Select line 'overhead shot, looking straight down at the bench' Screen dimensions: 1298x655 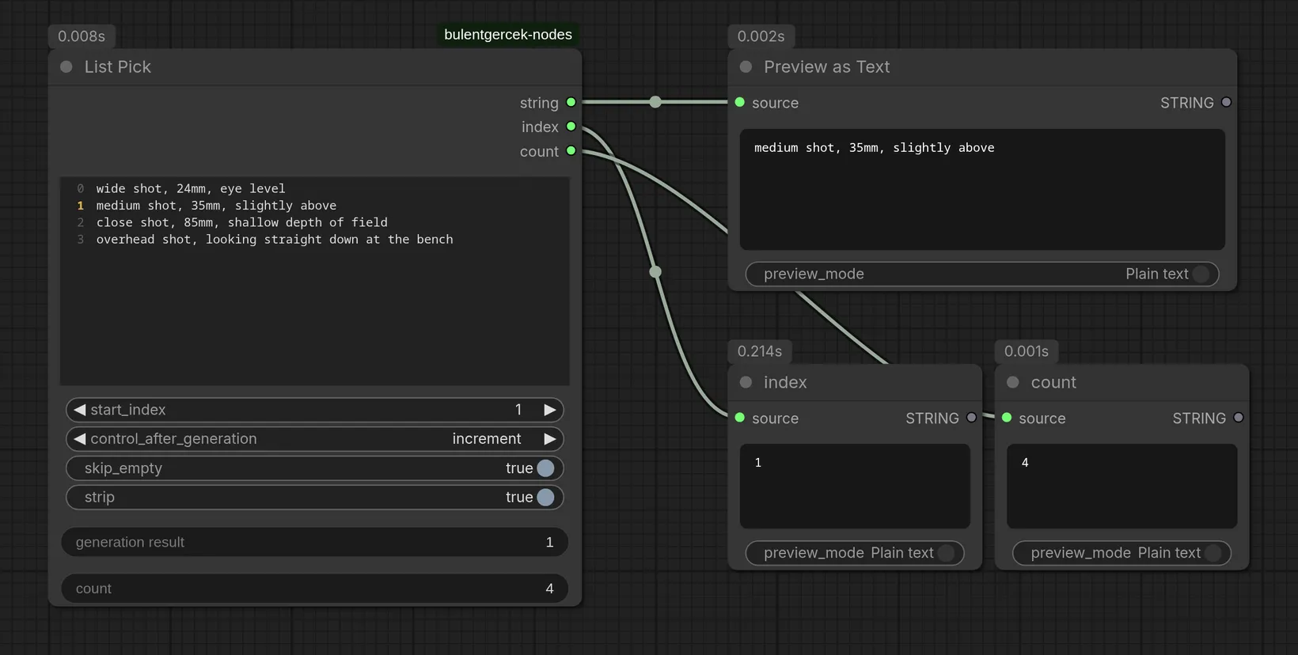[x=275, y=240]
